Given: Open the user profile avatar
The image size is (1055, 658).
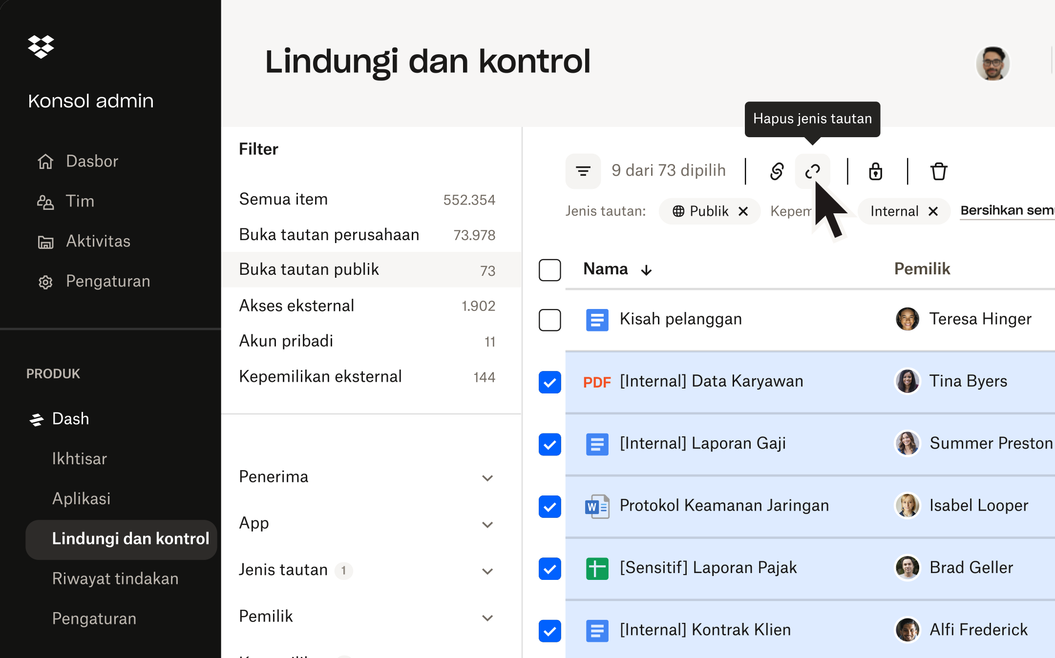Looking at the screenshot, I should pos(992,63).
